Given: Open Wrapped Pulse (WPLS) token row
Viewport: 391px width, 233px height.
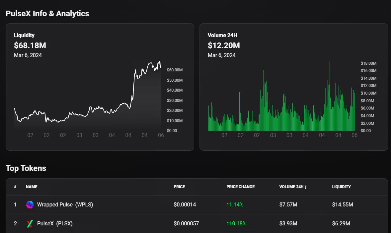Looking at the screenshot, I should 197,205.
